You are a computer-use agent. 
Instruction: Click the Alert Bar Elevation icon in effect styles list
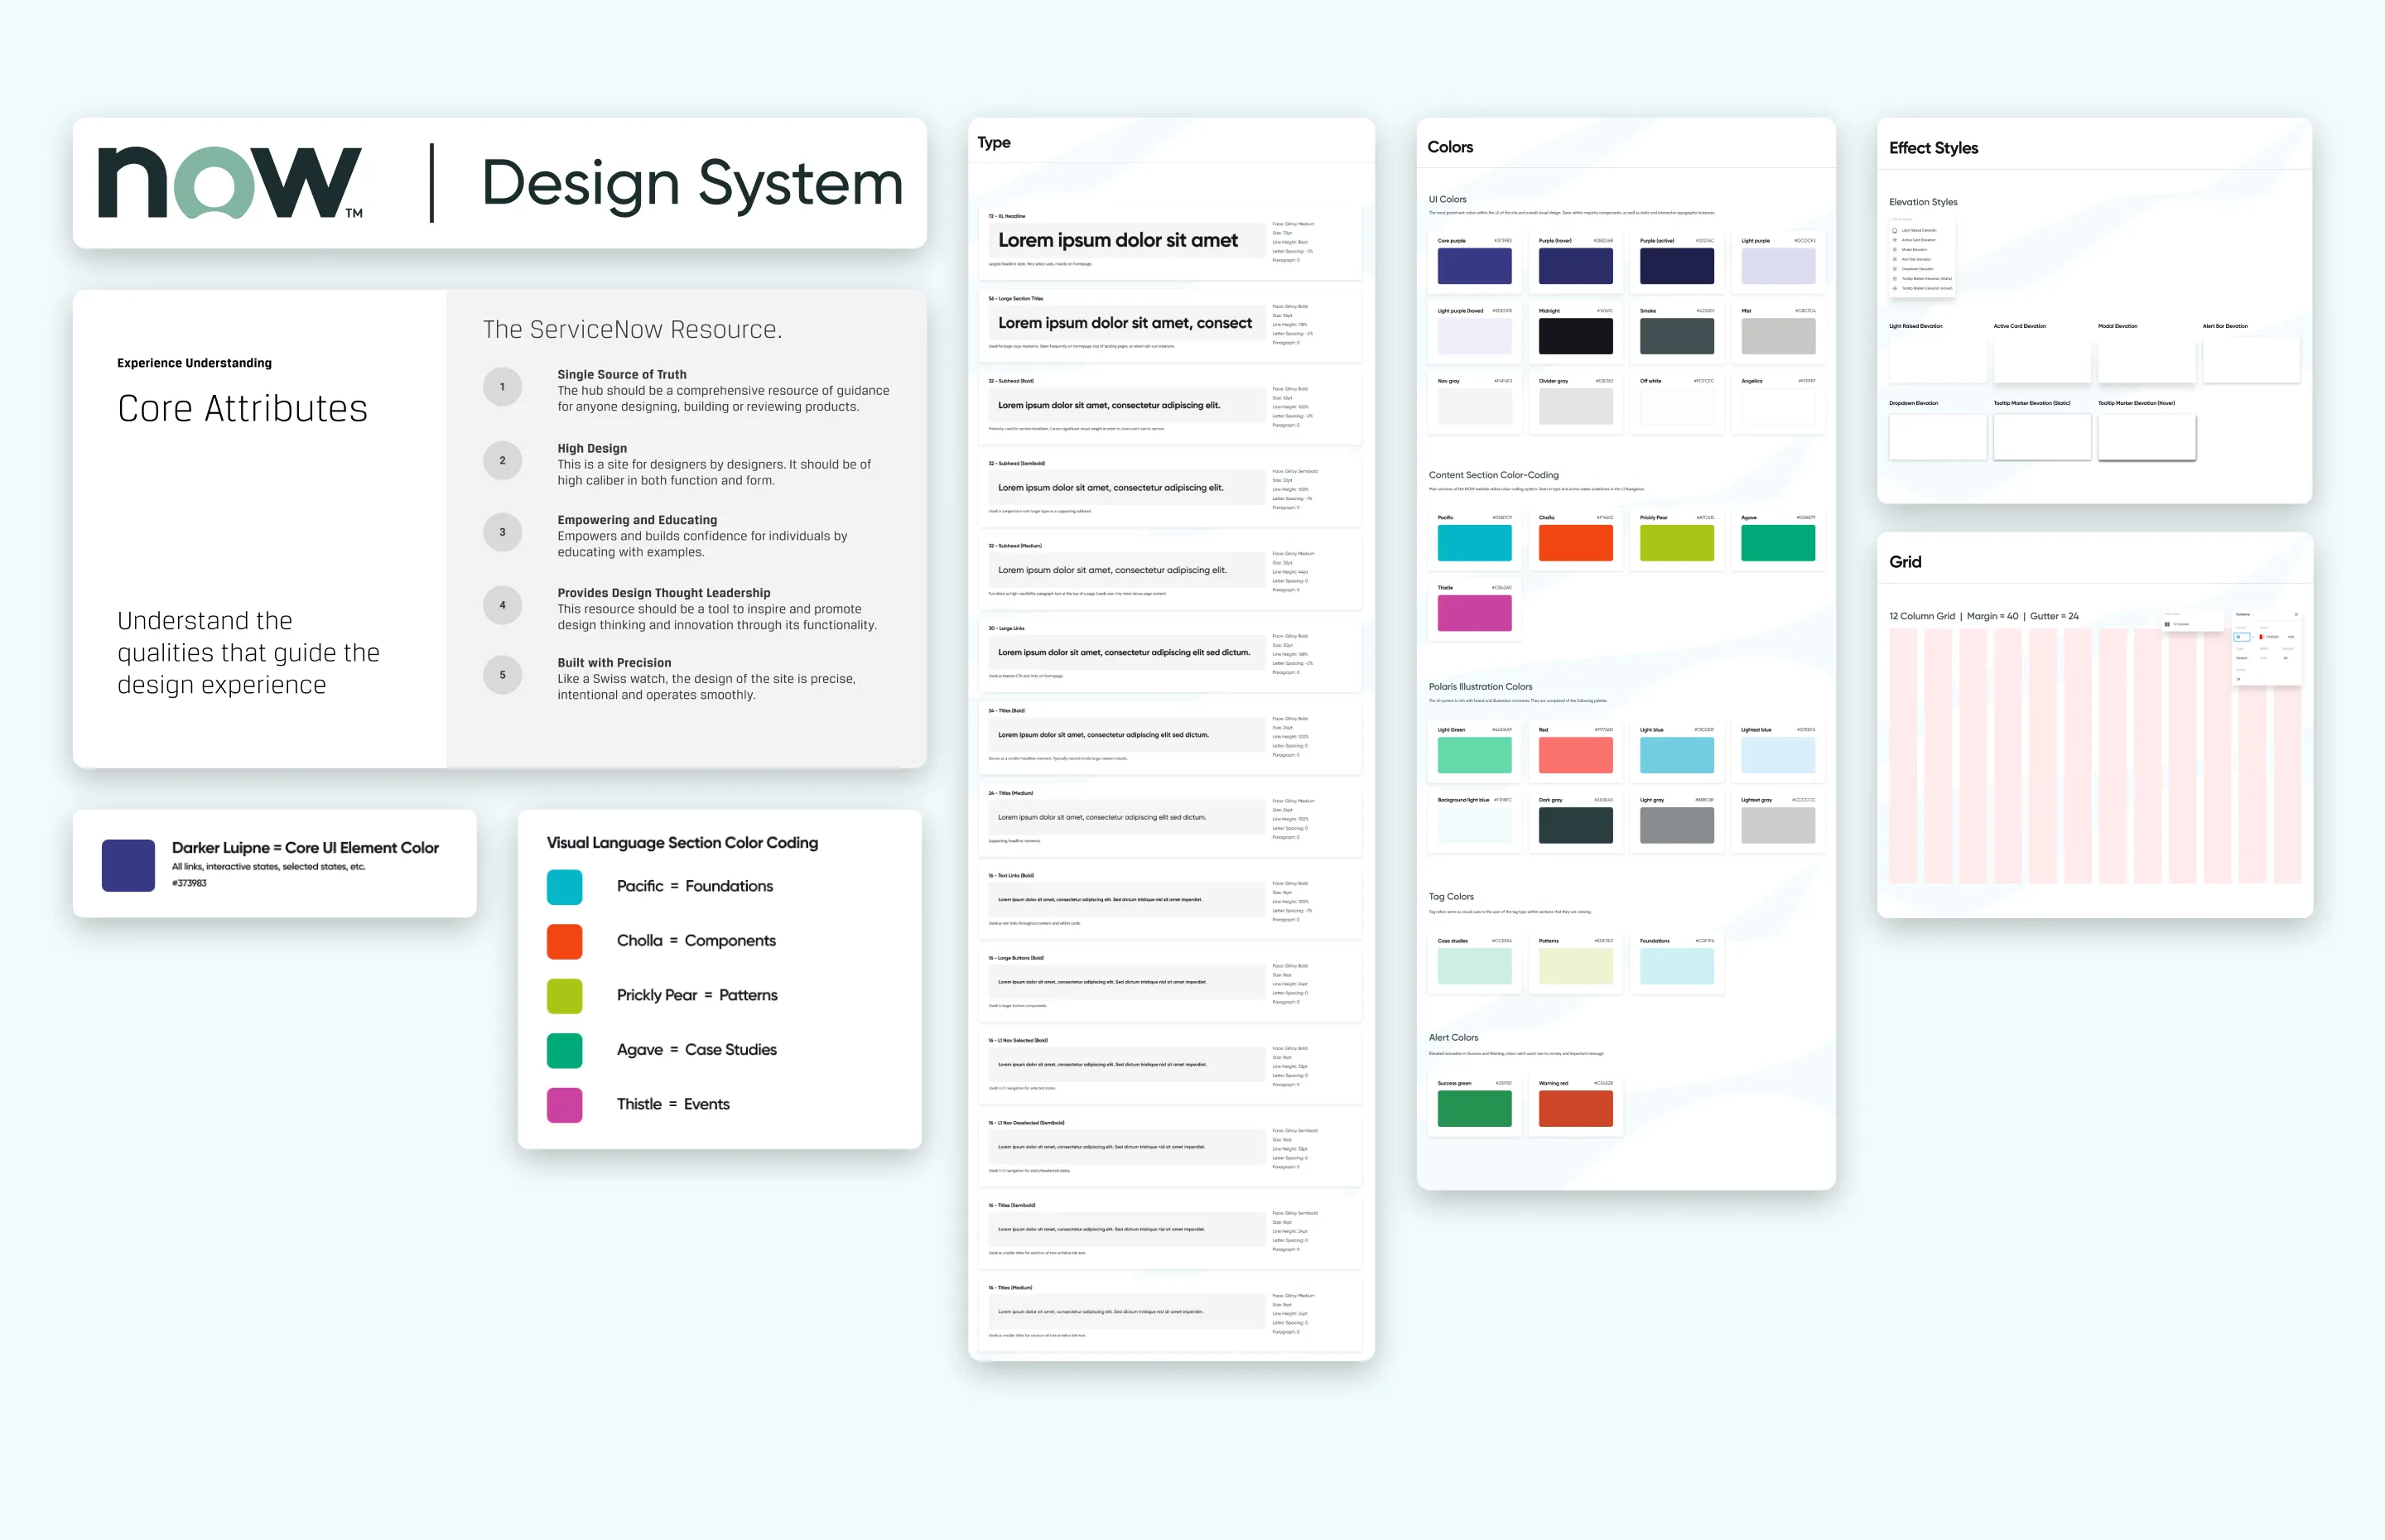click(1895, 260)
